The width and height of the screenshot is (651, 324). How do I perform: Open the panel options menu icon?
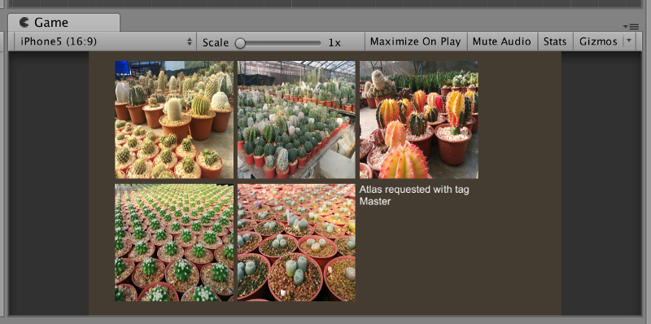pos(631,27)
